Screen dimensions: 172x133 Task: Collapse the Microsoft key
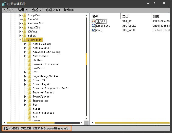[20, 40]
